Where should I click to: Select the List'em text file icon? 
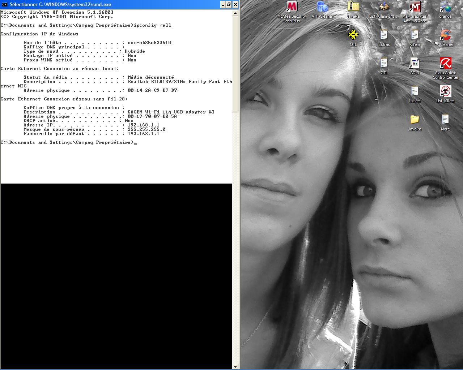point(415,91)
